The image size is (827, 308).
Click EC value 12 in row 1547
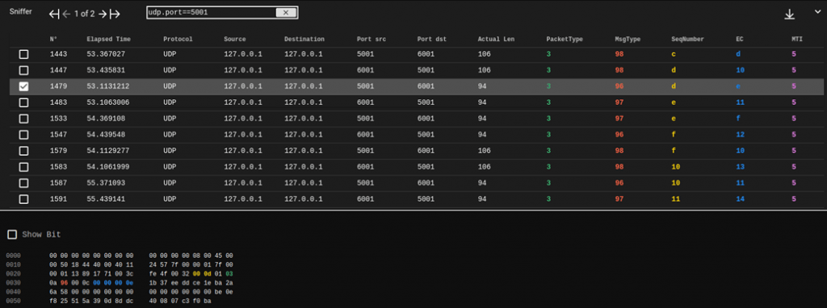(740, 135)
